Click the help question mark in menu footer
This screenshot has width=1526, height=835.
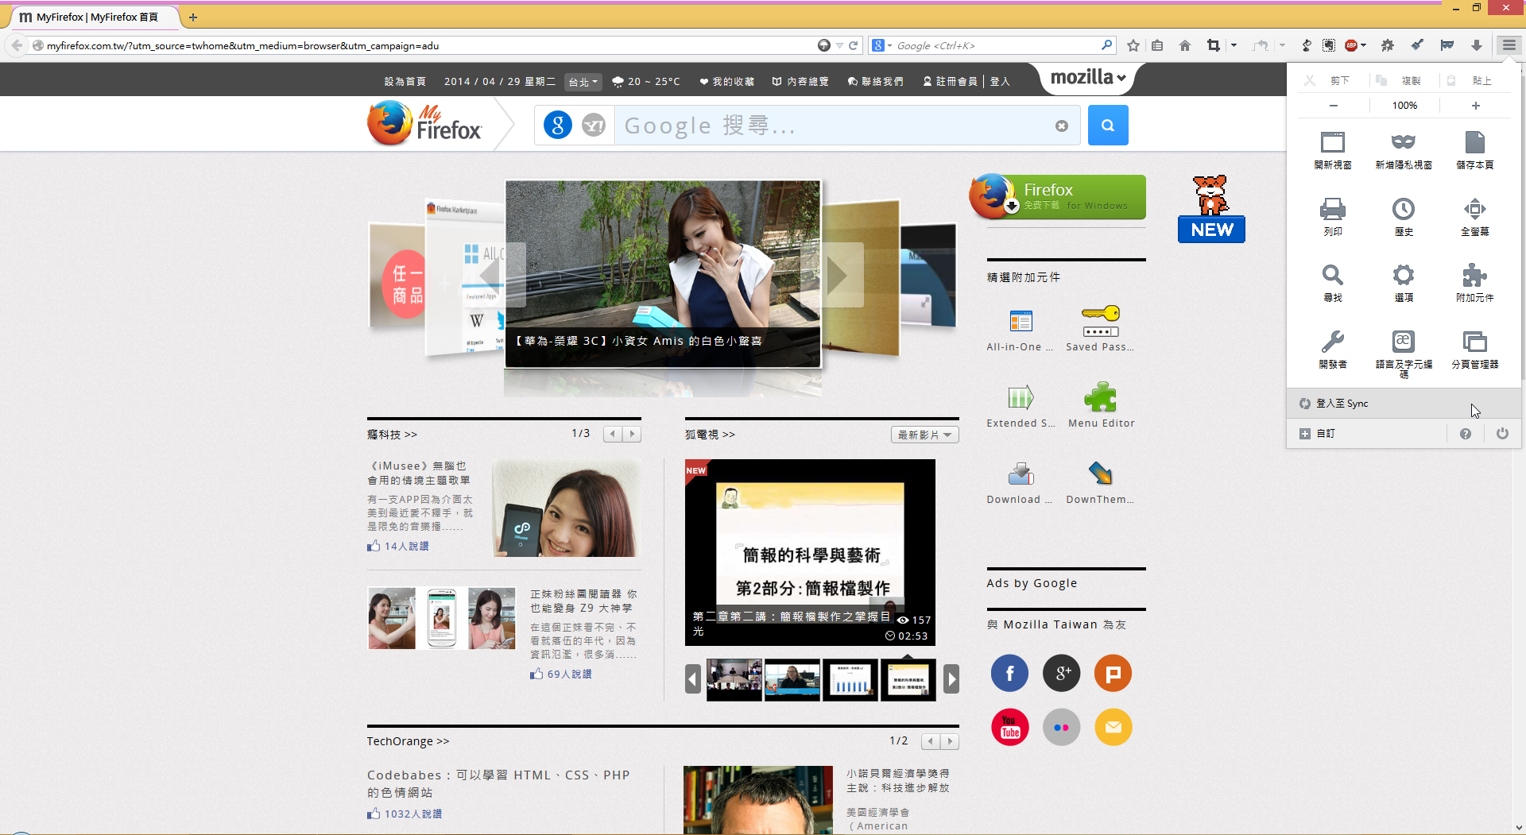click(1466, 434)
